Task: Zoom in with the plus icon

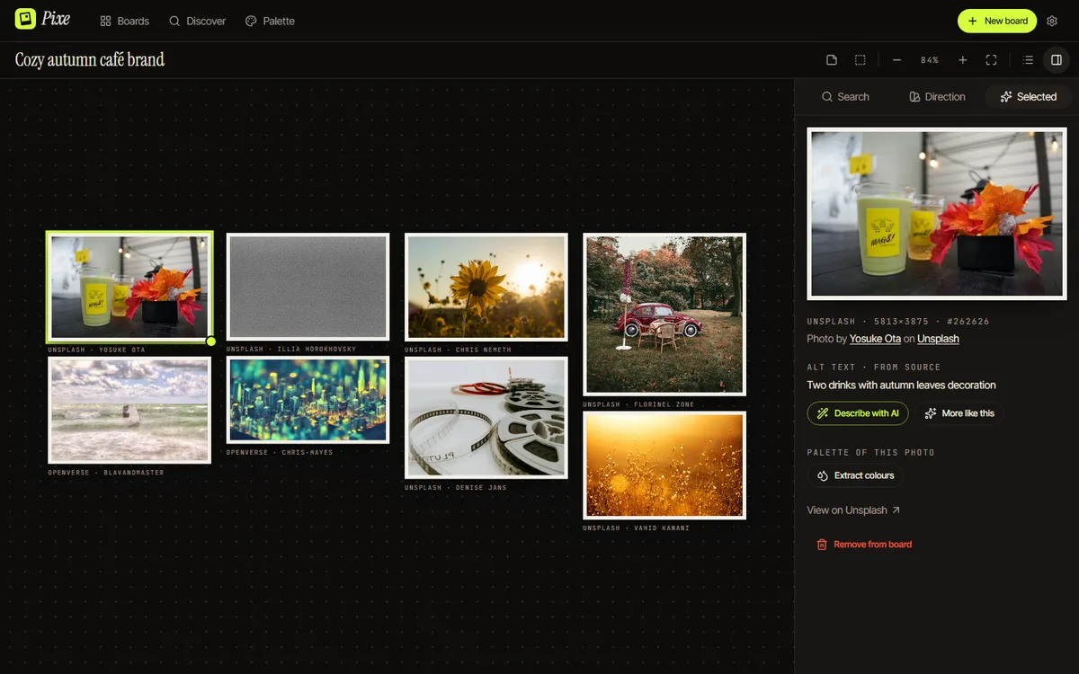Action: (963, 60)
